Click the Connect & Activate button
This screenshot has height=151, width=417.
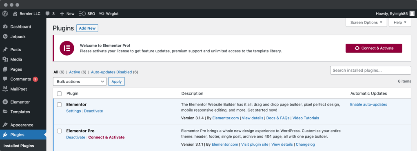(374, 48)
